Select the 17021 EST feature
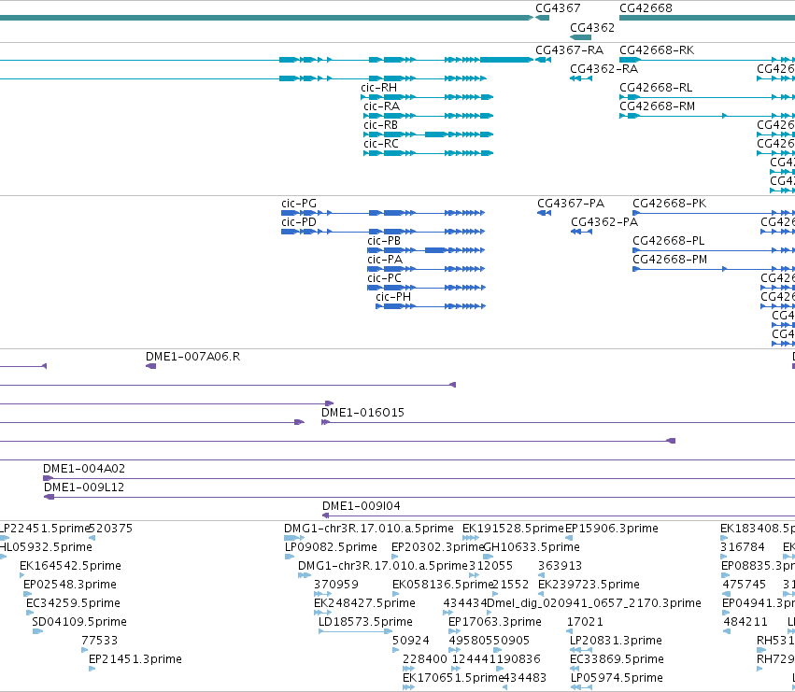795x692 pixels. coord(569,631)
